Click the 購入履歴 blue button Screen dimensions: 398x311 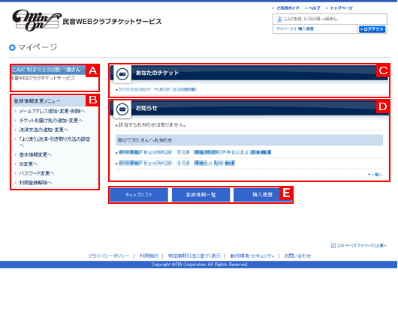pyautogui.click(x=262, y=195)
